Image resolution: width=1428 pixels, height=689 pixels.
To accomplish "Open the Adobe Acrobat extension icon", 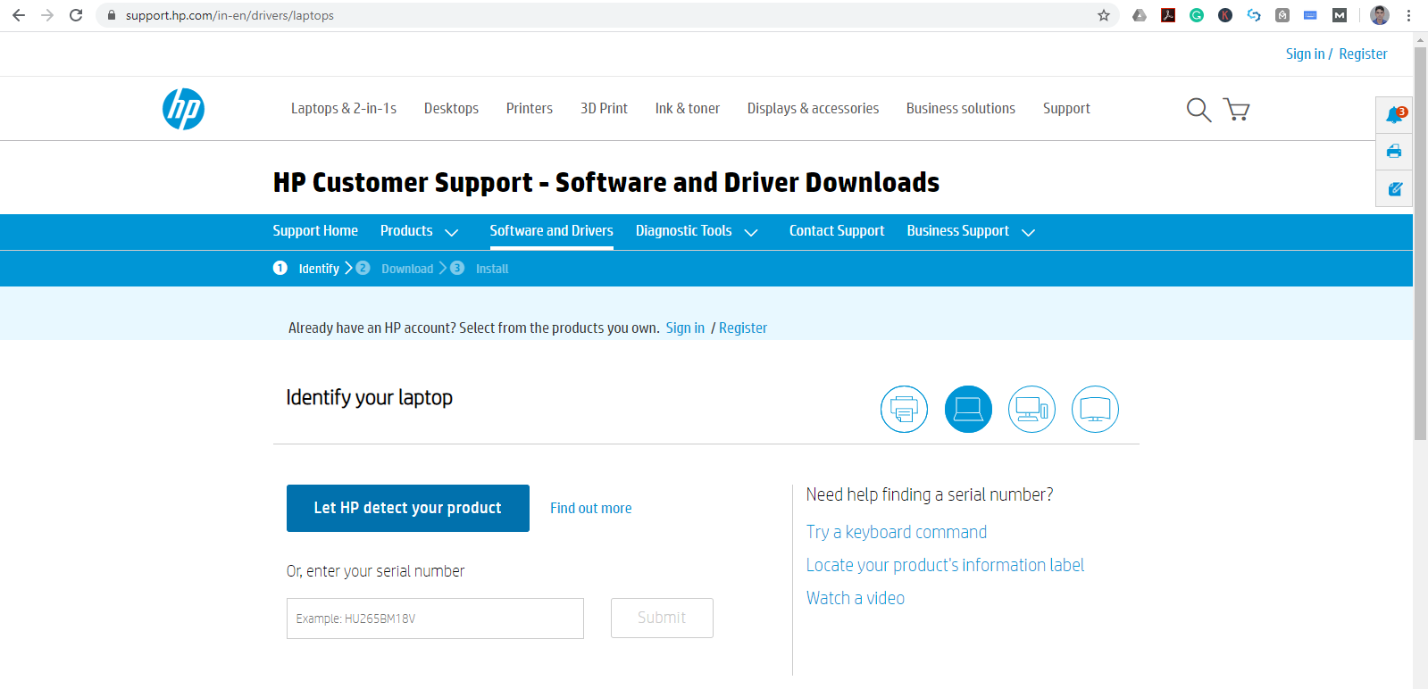I will click(1168, 15).
